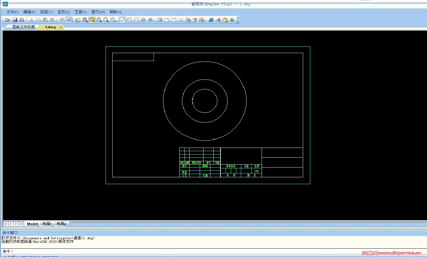This screenshot has height=257, width=427.
Task: Open the 编辑(E) menu
Action: (x=29, y=12)
